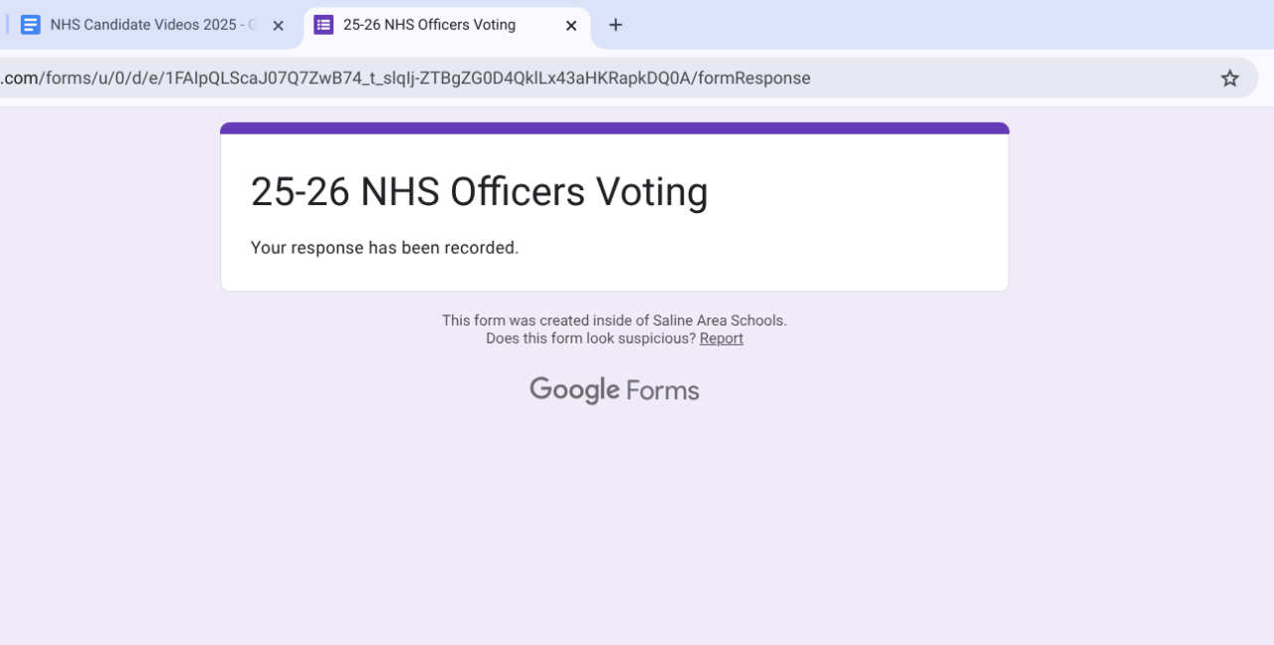Click the blank lavender background below the Google Forms logo
1274x645 pixels.
pos(614,518)
